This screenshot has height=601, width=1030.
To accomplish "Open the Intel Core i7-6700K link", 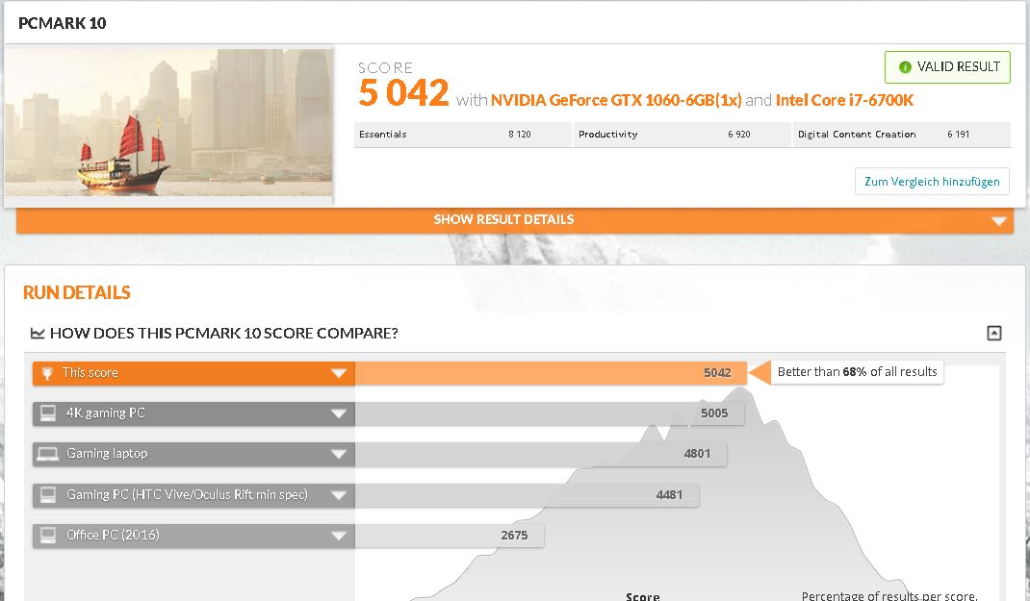I will [844, 99].
